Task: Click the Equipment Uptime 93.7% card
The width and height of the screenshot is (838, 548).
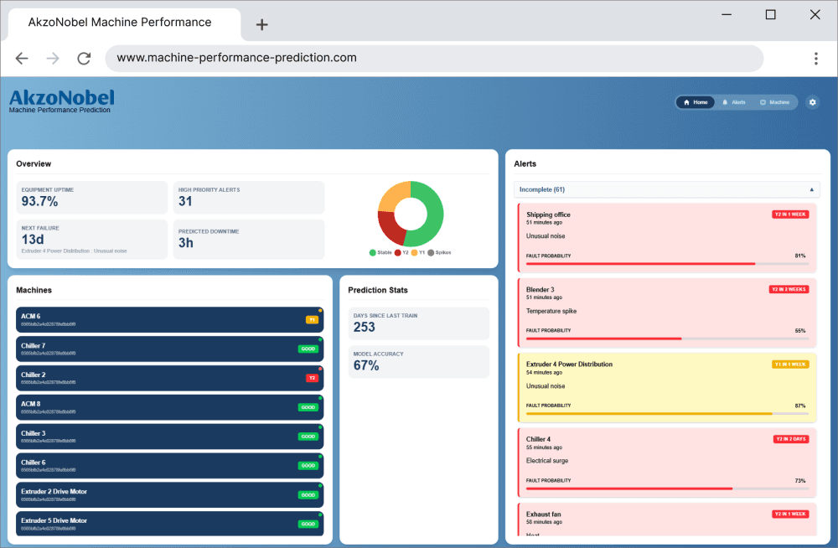Action: pos(92,197)
